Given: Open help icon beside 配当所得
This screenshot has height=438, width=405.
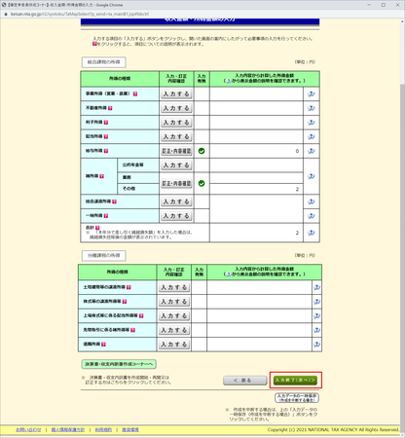Looking at the screenshot, I should click(106, 136).
